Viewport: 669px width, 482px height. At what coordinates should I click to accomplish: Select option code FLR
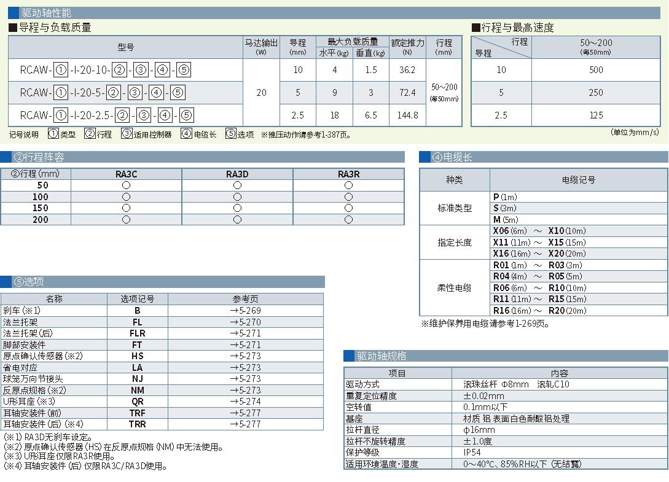point(138,333)
